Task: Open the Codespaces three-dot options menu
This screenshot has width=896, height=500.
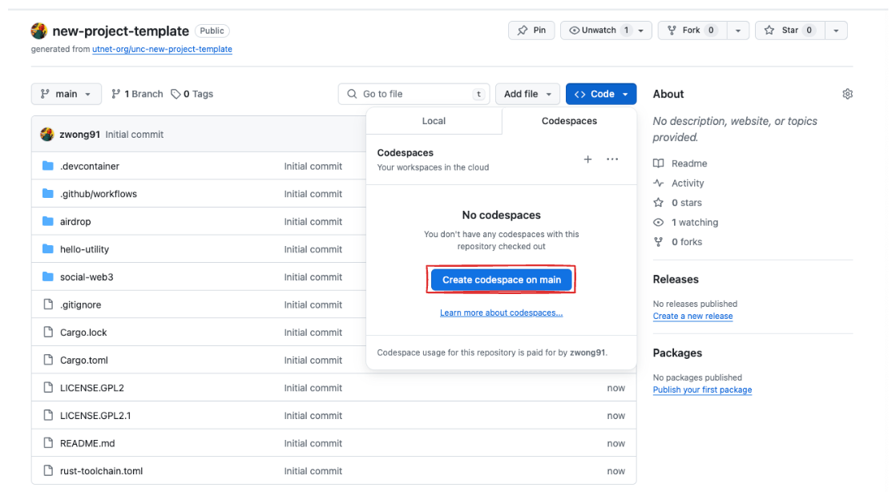Action: point(612,159)
